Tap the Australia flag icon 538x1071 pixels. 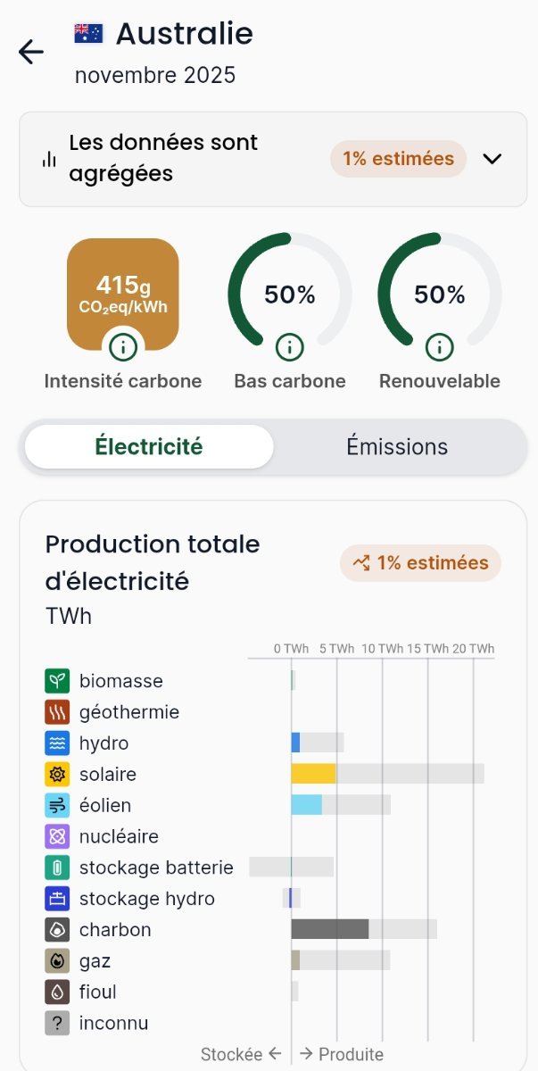(x=88, y=33)
